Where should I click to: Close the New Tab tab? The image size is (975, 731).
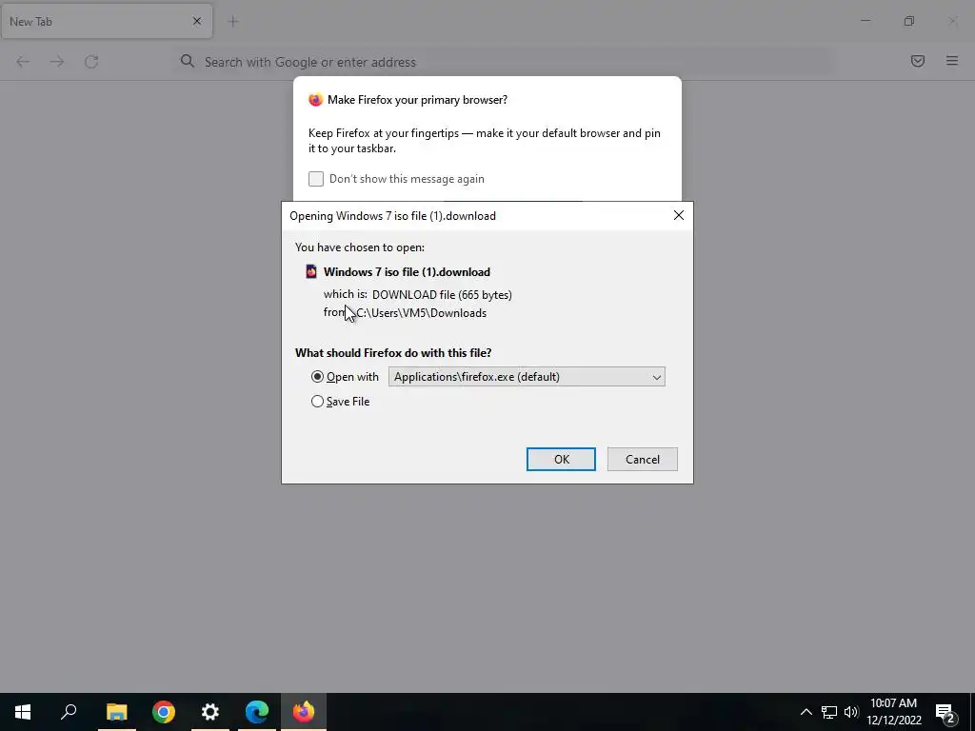point(197,21)
